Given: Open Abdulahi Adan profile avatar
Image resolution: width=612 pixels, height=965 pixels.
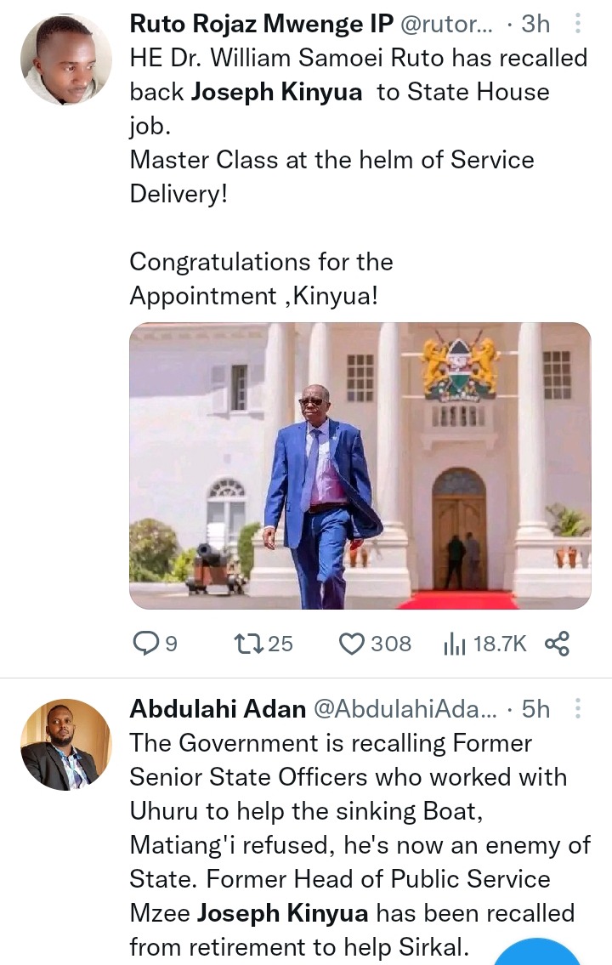Looking at the screenshot, I should coord(65,745).
